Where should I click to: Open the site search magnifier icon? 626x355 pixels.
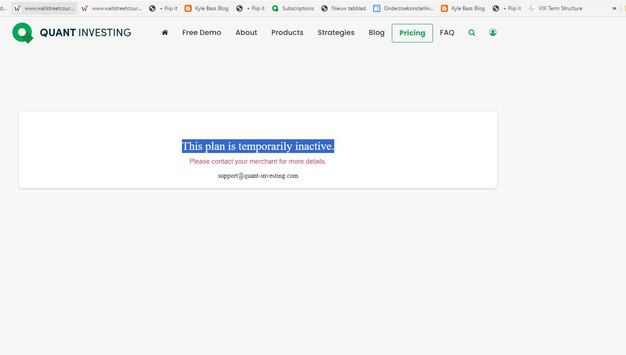click(x=472, y=33)
